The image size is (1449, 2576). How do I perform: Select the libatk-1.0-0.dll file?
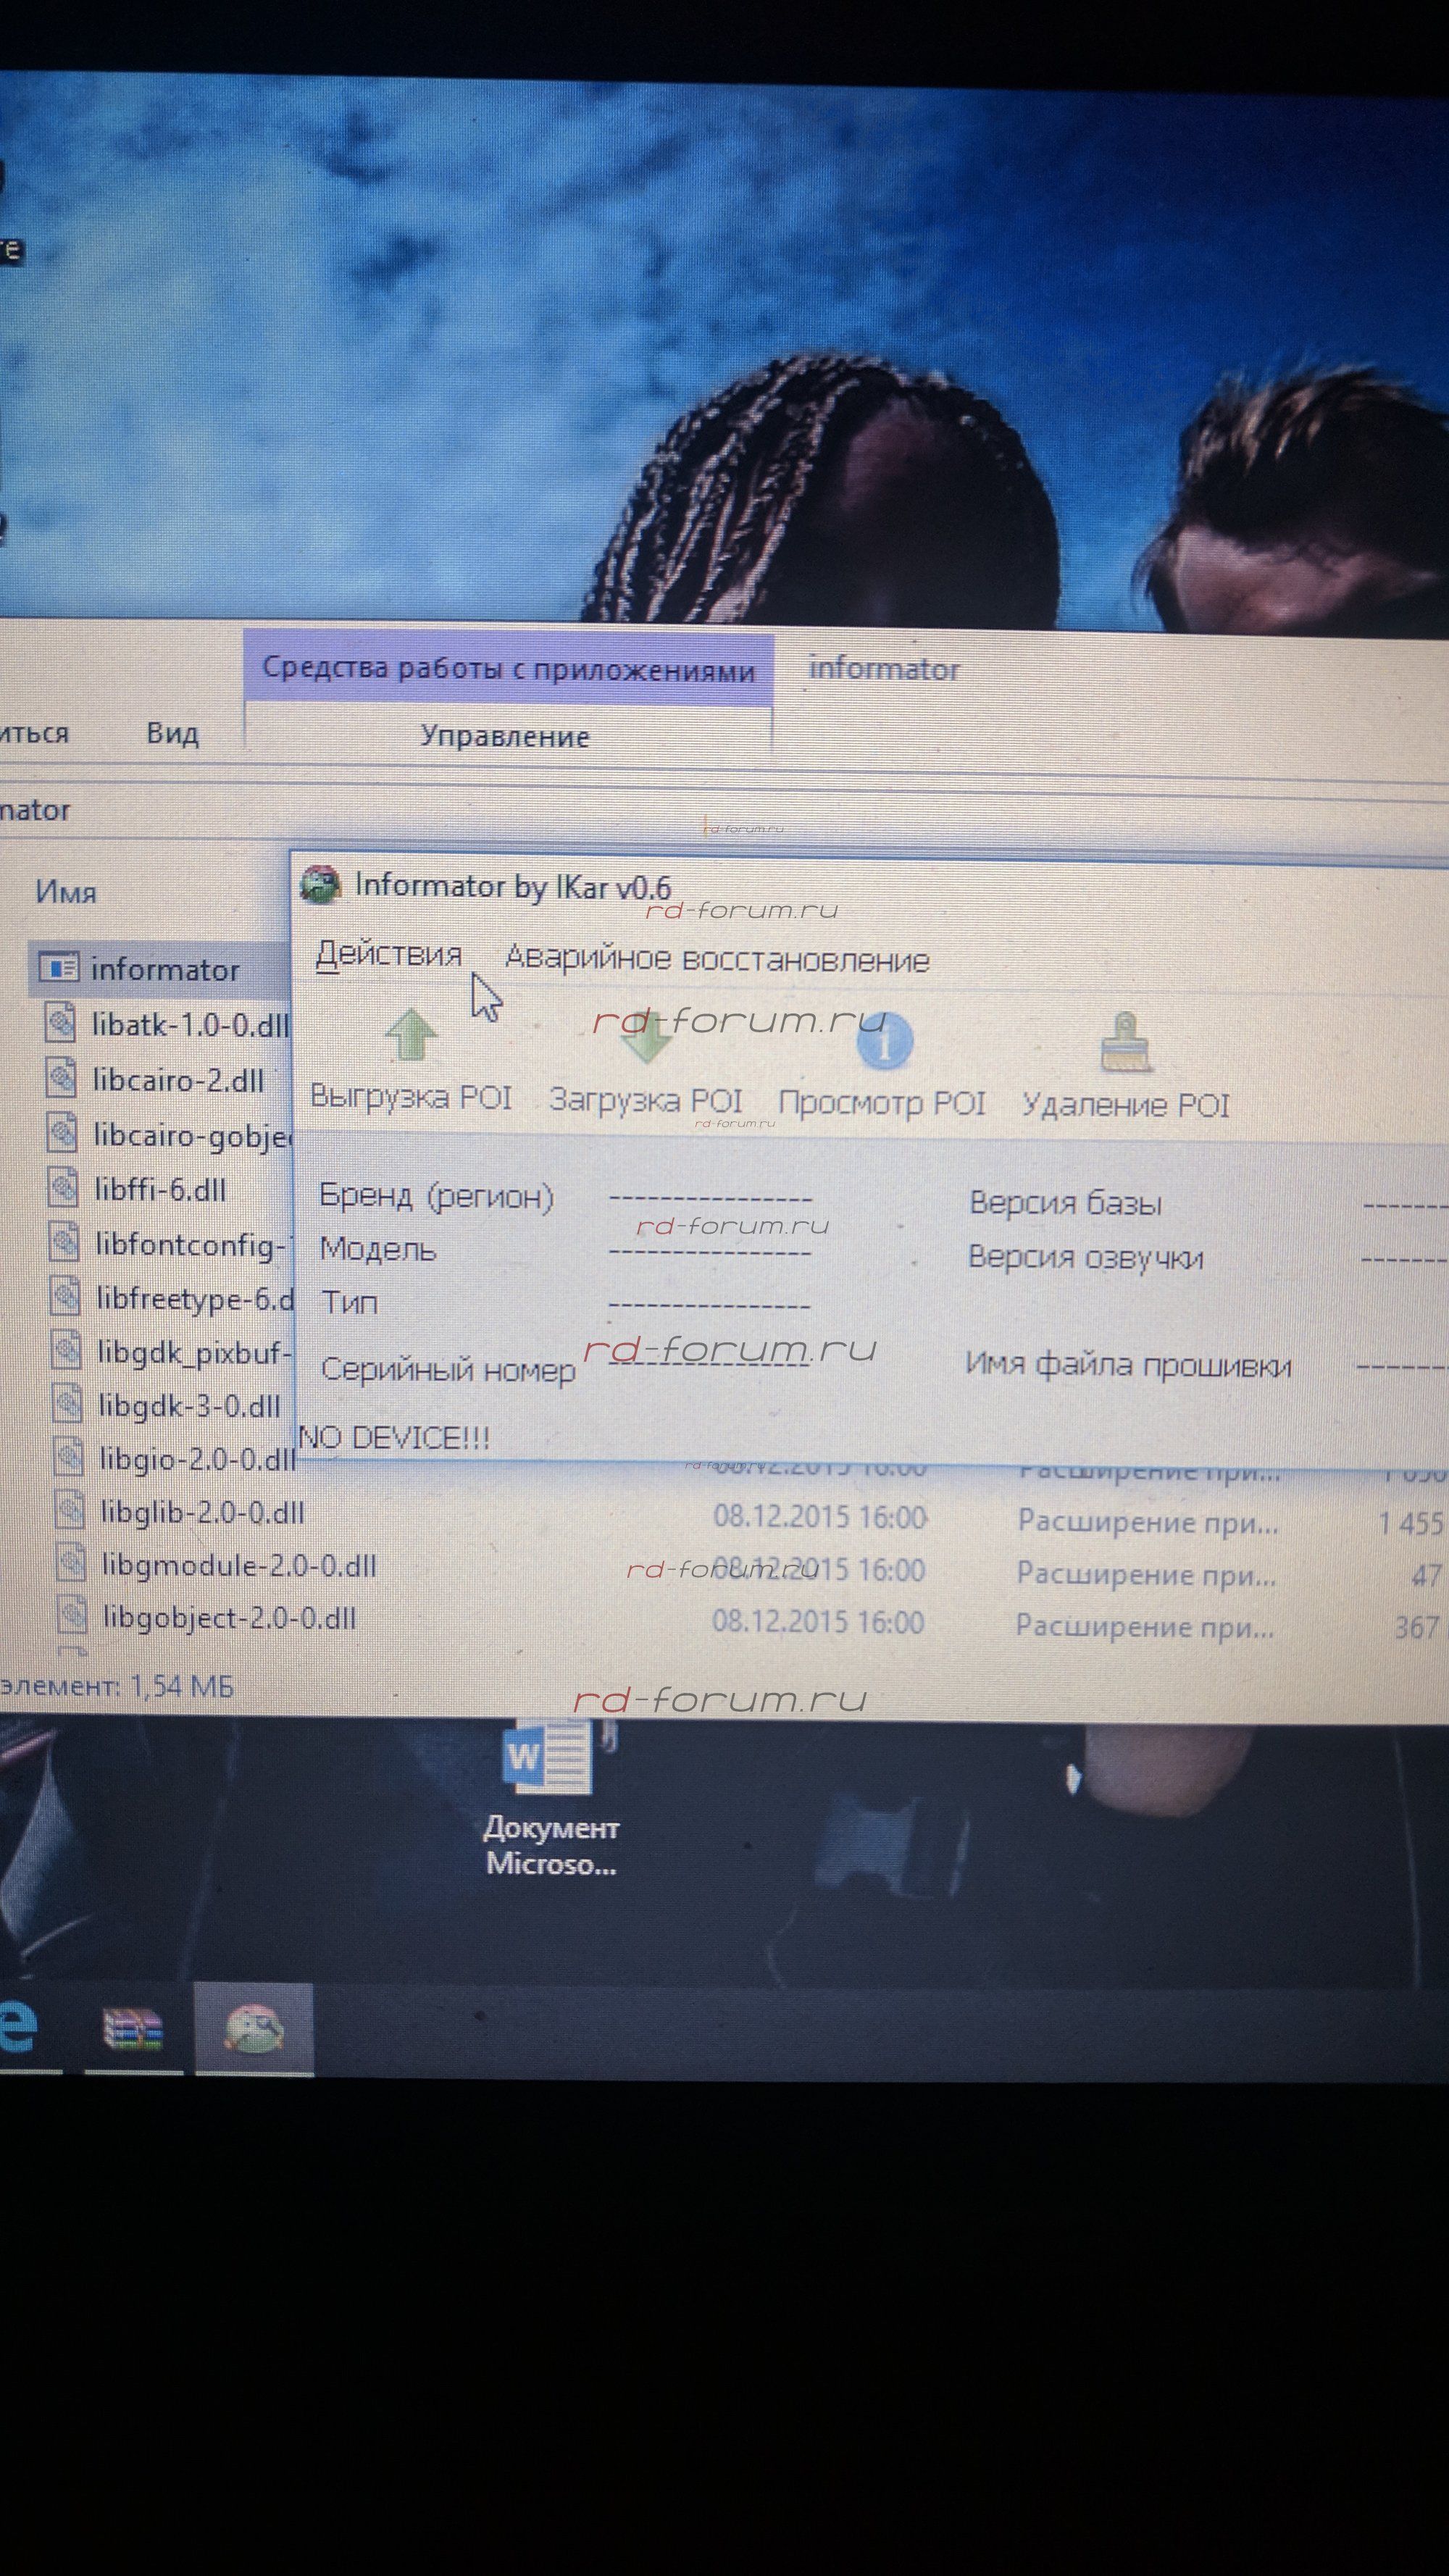[189, 1024]
